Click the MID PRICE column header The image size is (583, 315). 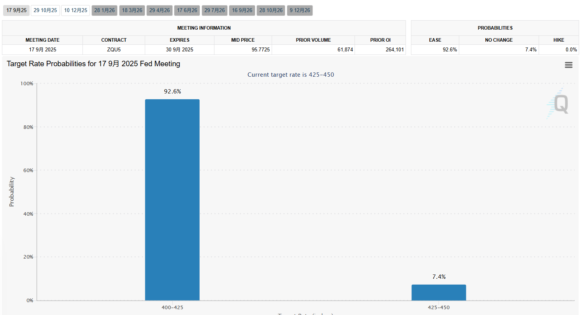243,40
